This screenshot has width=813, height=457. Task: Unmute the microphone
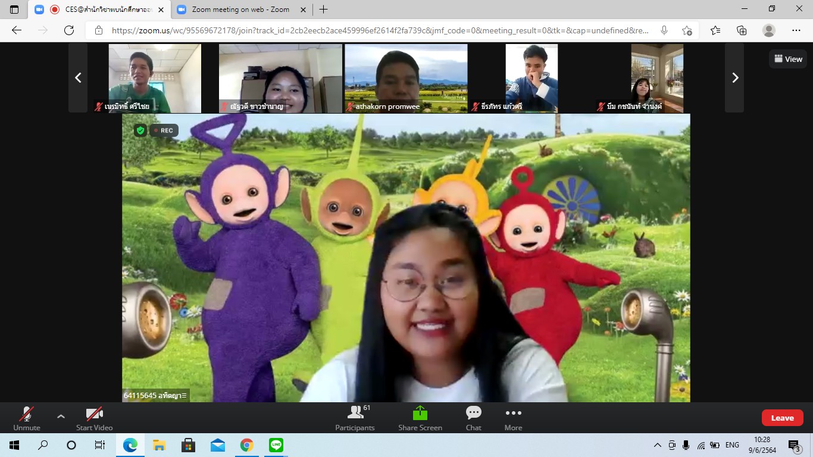pyautogui.click(x=27, y=418)
